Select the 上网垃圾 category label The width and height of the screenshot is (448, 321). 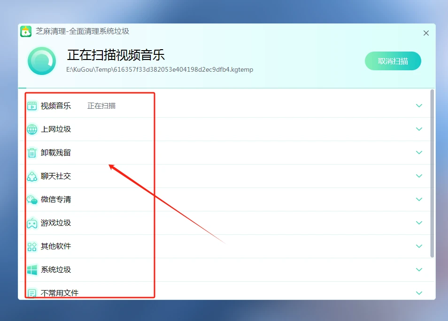pyautogui.click(x=56, y=129)
